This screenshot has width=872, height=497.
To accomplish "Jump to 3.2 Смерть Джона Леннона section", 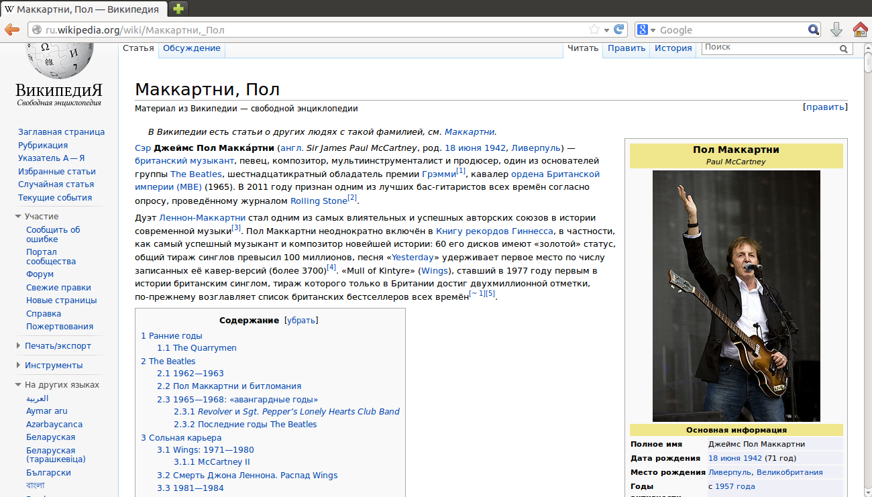I will point(248,476).
